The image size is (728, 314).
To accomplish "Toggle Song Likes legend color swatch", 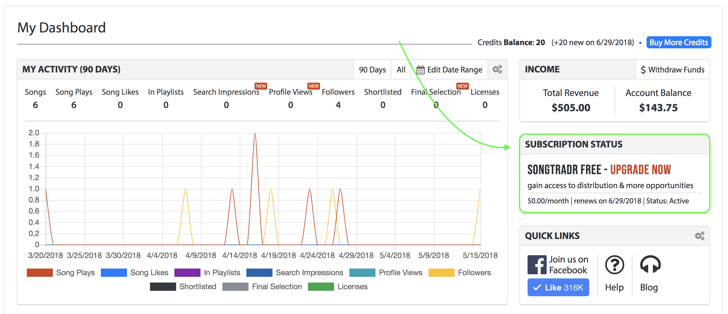I will (x=114, y=273).
